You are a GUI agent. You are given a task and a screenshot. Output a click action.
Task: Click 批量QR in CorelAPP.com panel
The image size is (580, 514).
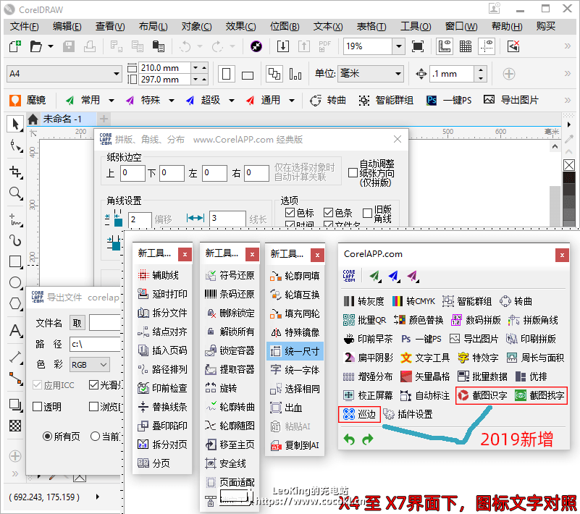pyautogui.click(x=365, y=320)
